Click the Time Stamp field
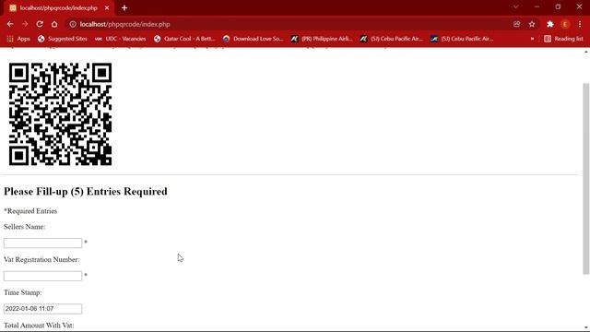 pos(43,309)
